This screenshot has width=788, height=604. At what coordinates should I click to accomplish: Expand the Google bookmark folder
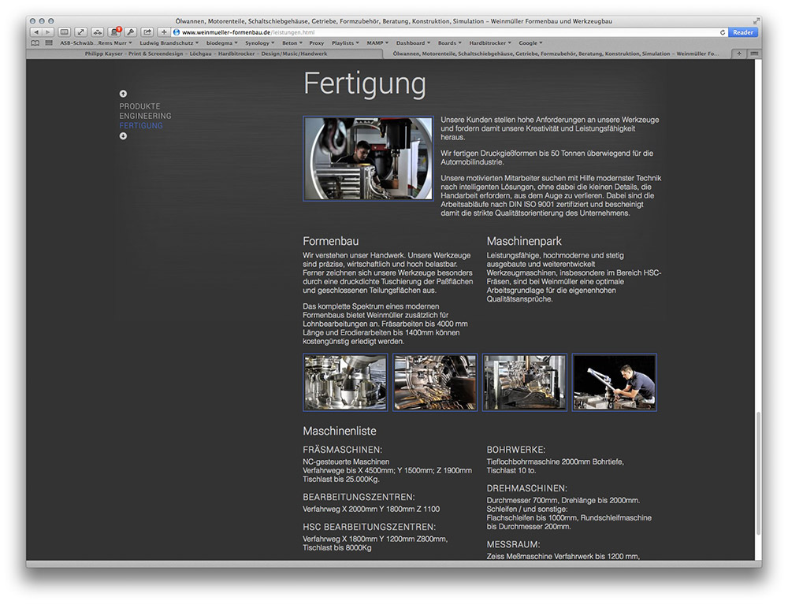[530, 43]
